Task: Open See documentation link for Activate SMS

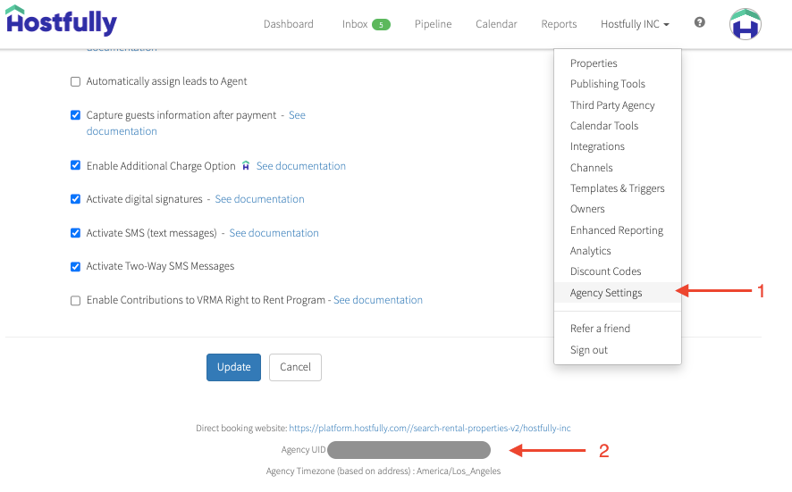Action: click(x=274, y=233)
